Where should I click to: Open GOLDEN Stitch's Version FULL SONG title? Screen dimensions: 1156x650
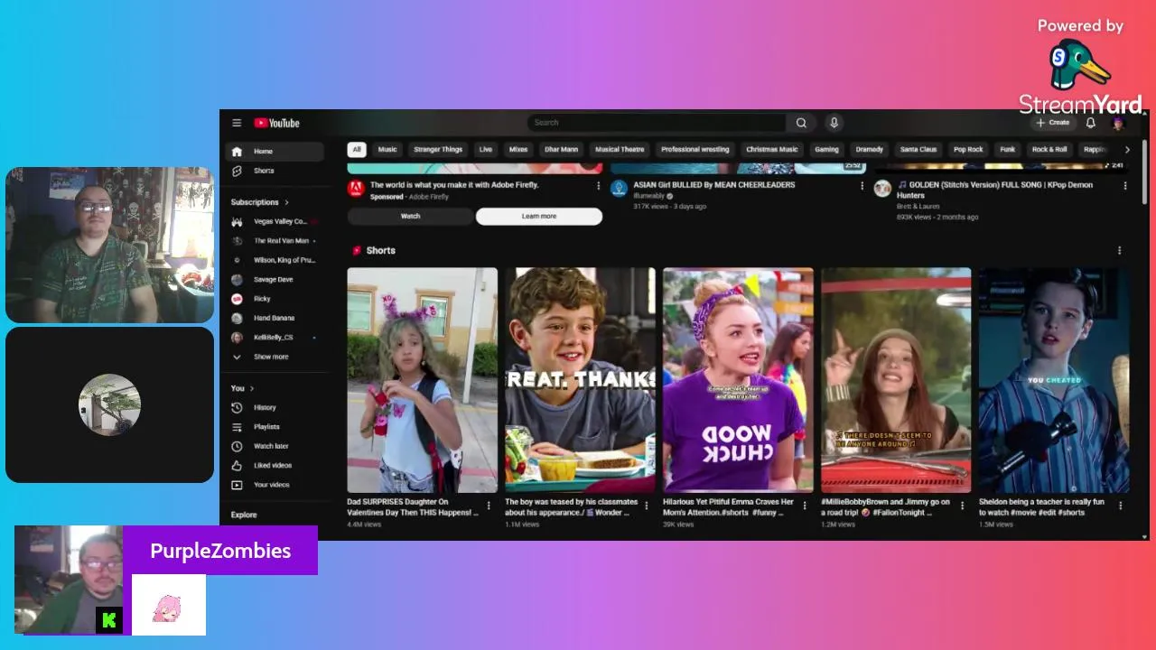[995, 190]
